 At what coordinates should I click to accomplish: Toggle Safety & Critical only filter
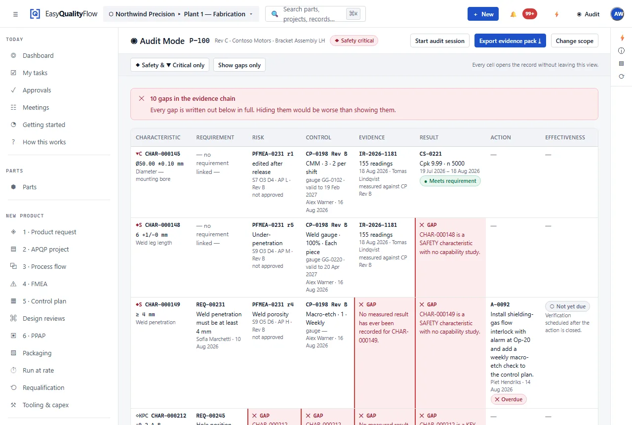170,65
